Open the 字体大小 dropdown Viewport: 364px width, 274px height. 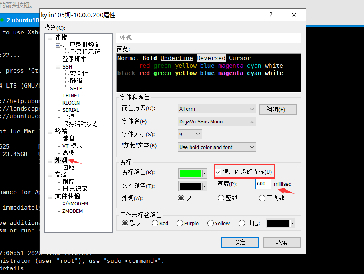click(x=190, y=134)
